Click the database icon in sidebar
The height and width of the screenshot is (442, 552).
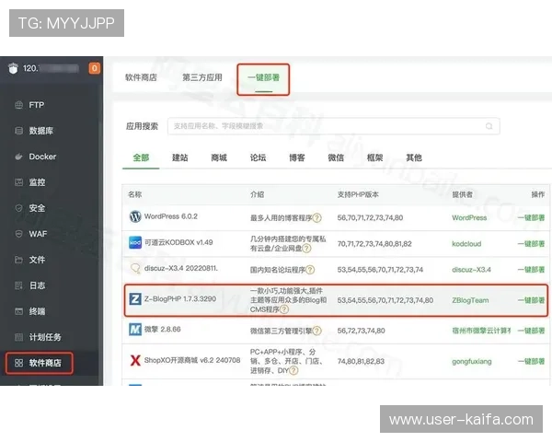click(x=18, y=131)
